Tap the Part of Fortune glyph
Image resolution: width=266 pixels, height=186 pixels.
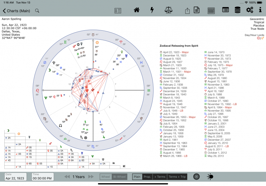tap(86, 138)
